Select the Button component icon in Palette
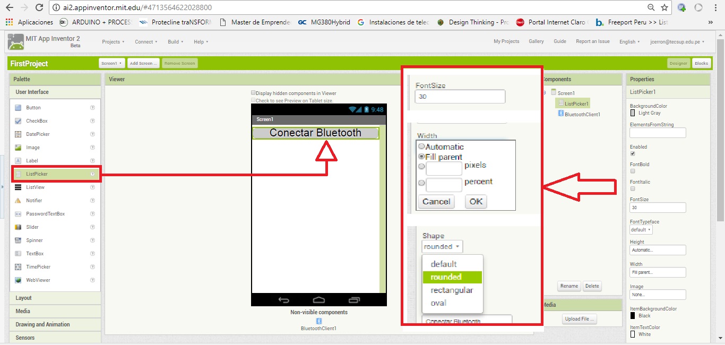 18,108
